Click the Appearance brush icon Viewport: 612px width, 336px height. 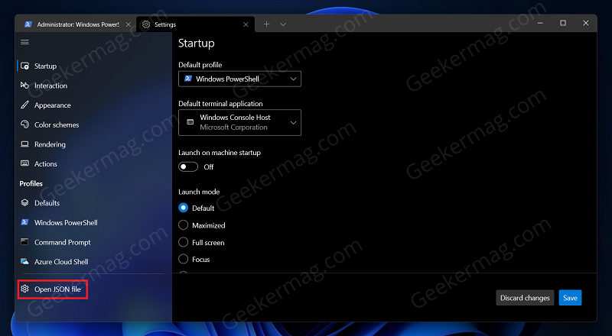[24, 105]
